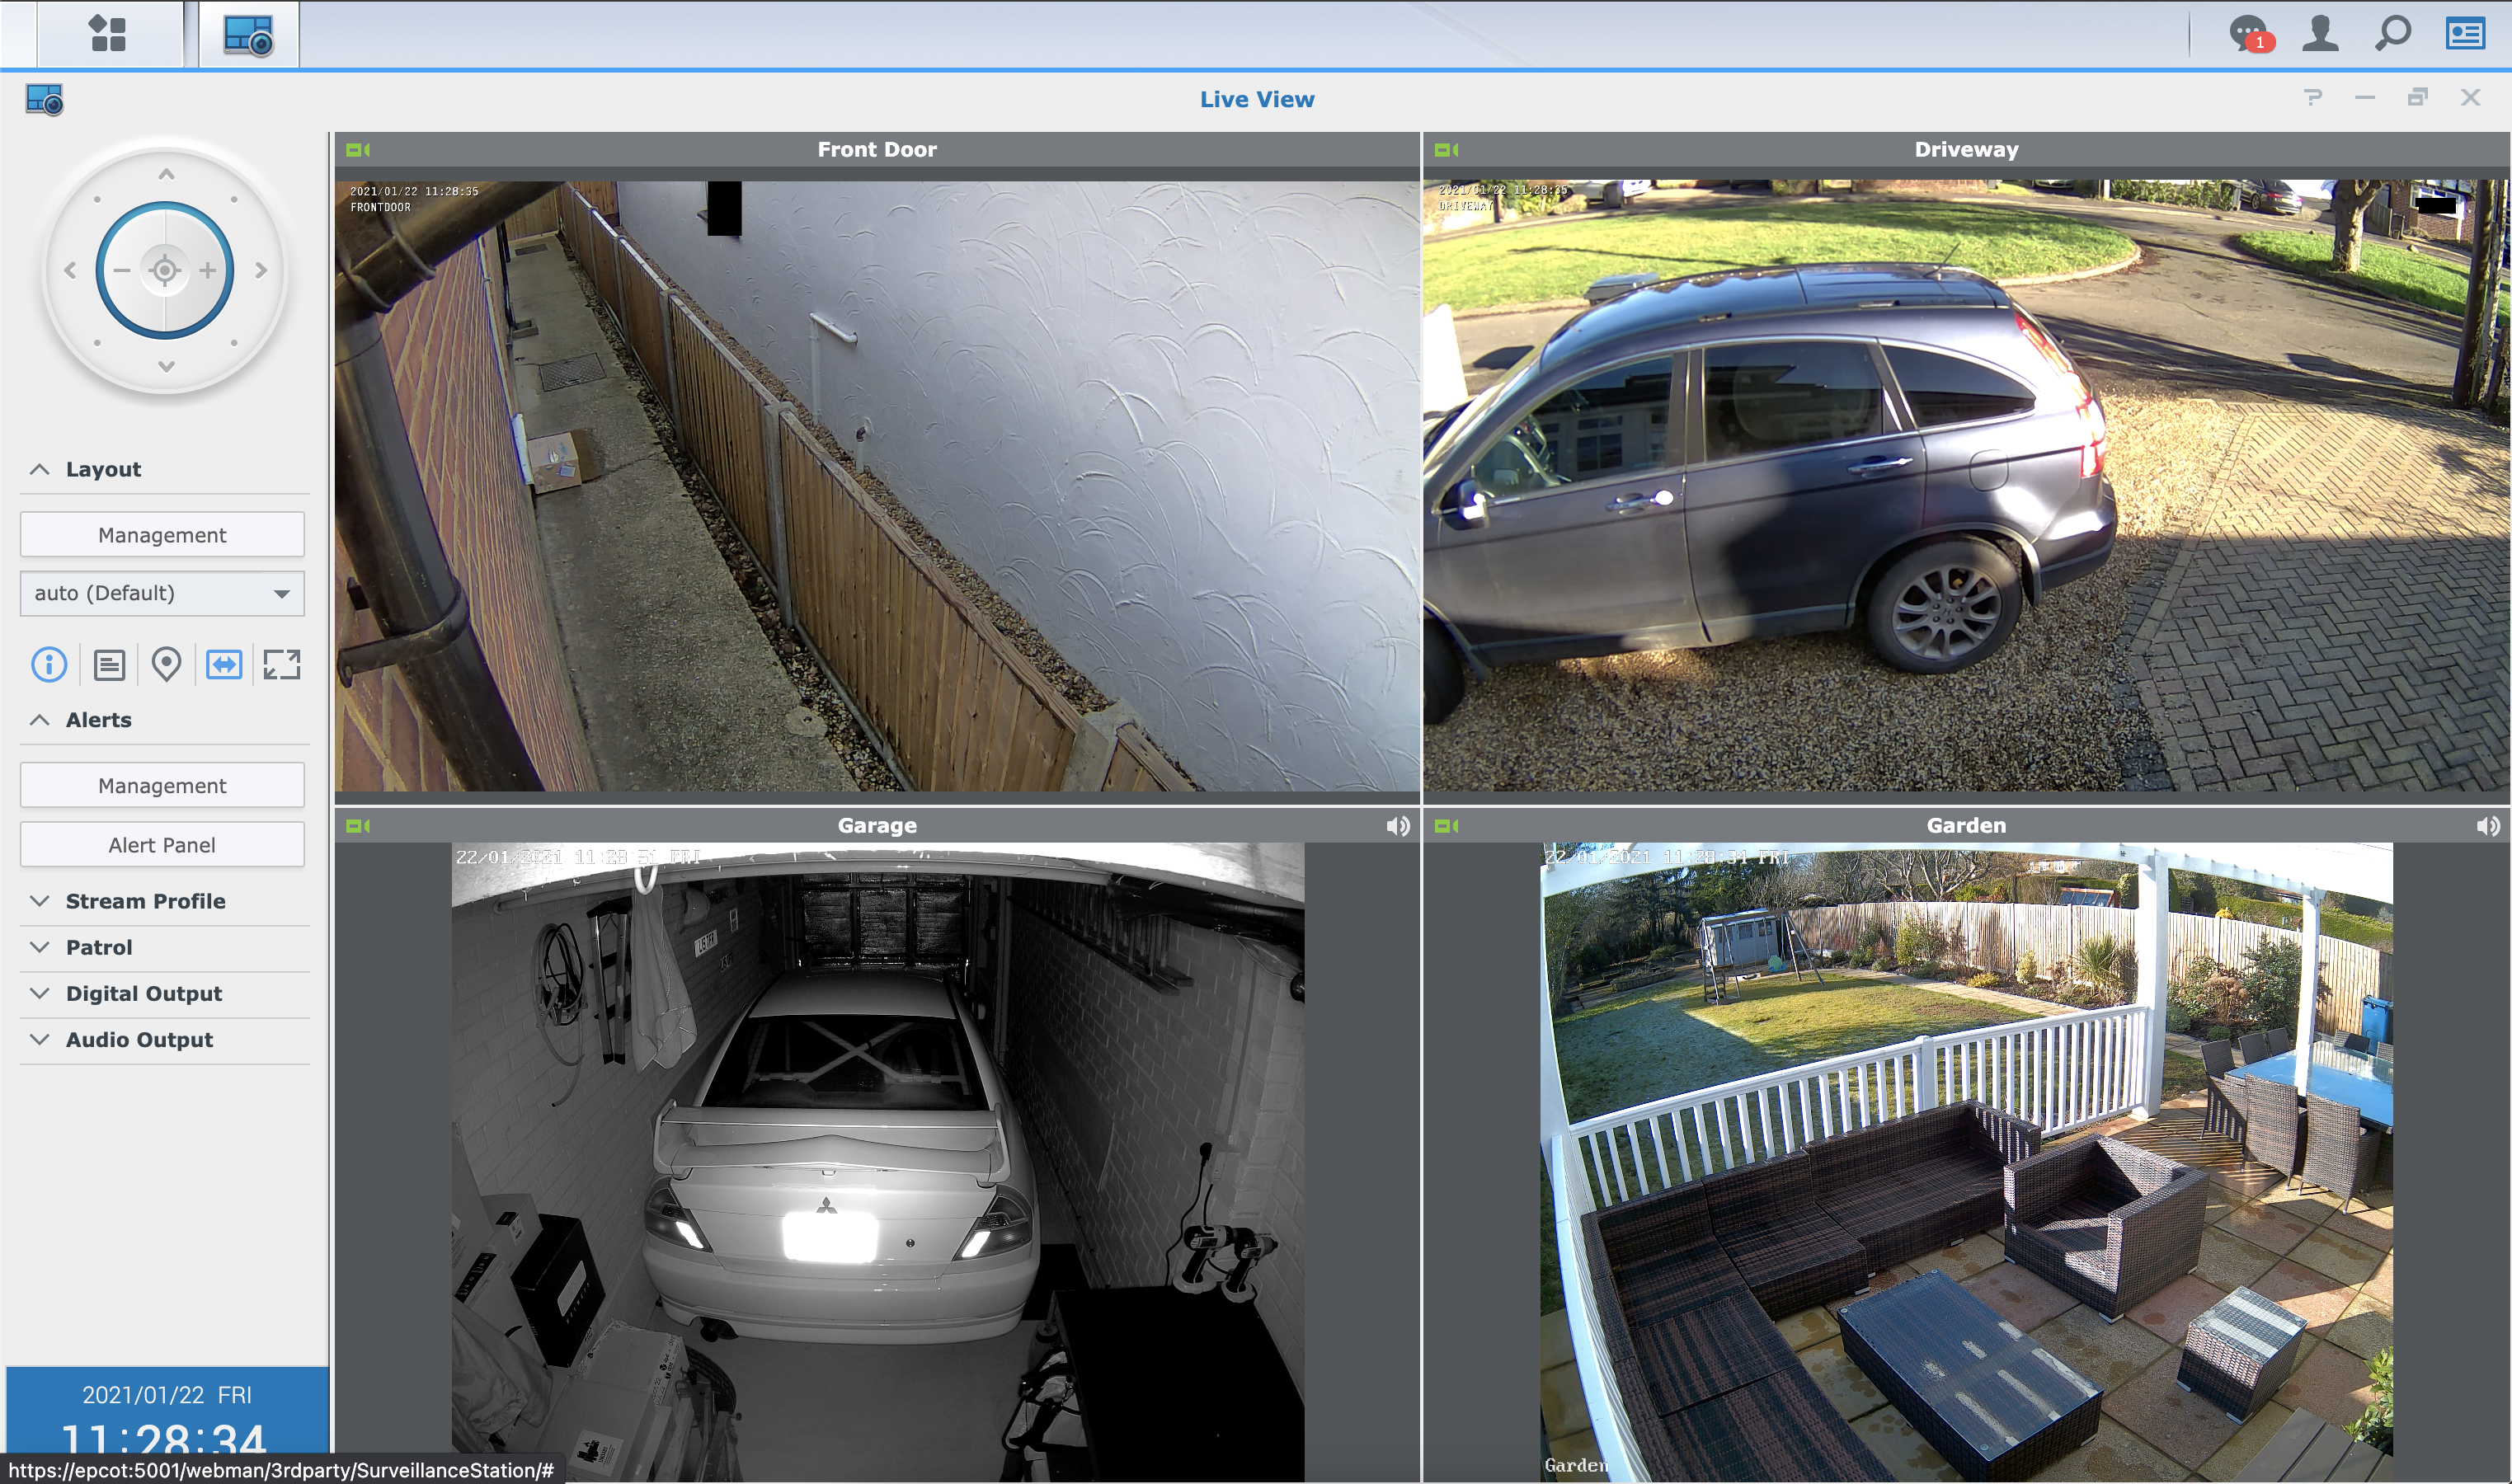The width and height of the screenshot is (2512, 1484).
Task: Click Management button under Layout
Action: click(x=162, y=535)
